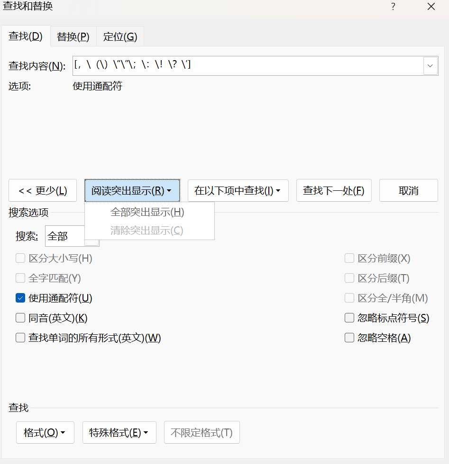
Task: Uncheck the 使用通配符 checkbox
Action: [20, 298]
